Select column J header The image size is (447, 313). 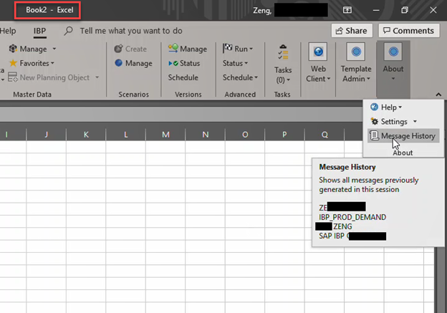click(46, 135)
